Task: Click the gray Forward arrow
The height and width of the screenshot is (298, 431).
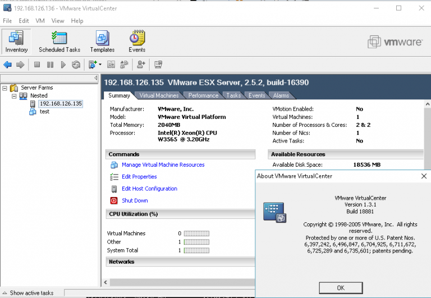Action: coord(20,65)
